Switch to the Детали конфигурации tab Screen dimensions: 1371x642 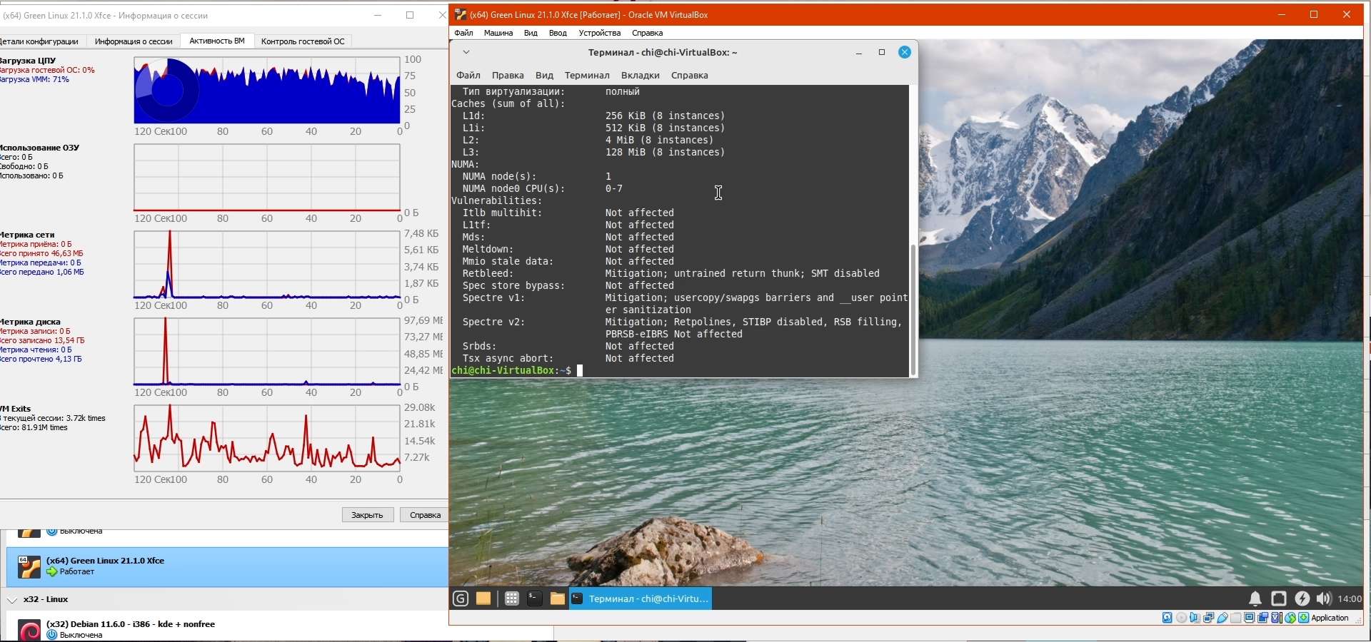(39, 41)
